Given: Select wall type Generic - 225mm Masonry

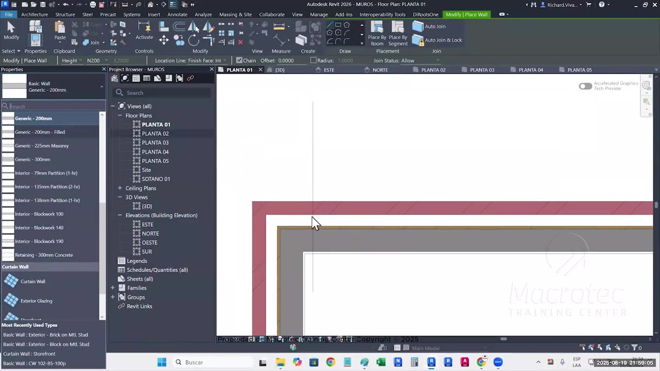Looking at the screenshot, I should (50, 146).
